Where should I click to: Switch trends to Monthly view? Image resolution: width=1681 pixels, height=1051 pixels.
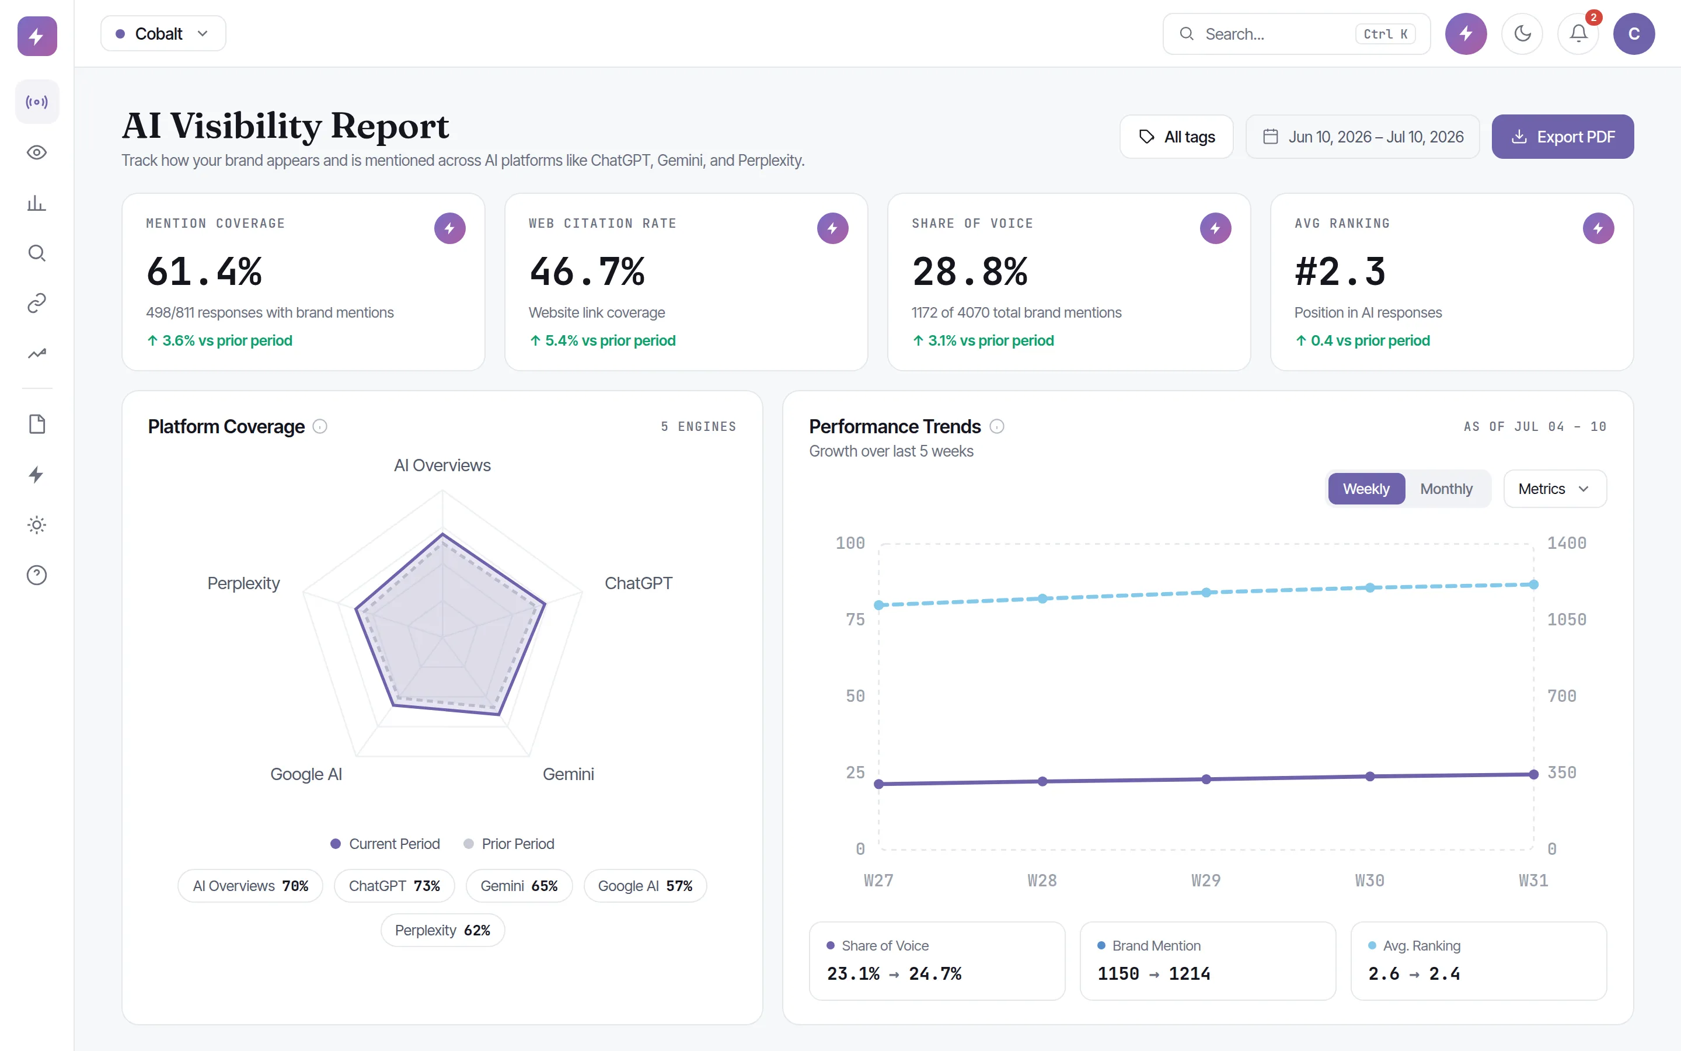coord(1446,489)
